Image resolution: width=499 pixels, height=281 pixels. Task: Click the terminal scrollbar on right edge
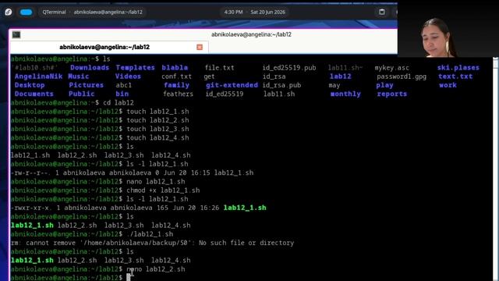point(496,169)
